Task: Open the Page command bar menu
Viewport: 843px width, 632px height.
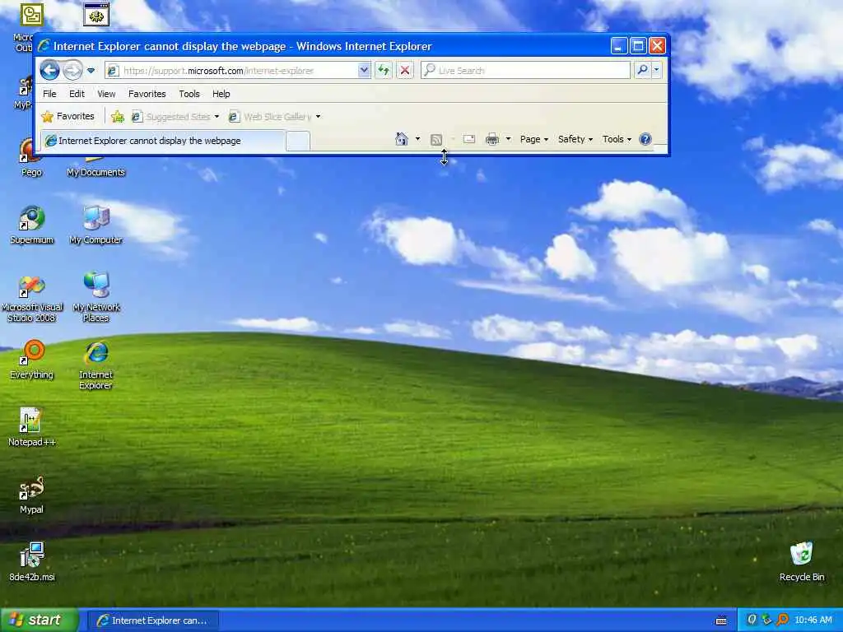Action: tap(533, 139)
